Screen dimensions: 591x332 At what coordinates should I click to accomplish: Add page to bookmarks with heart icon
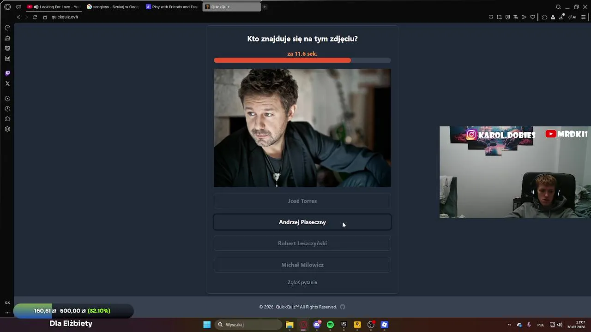pyautogui.click(x=532, y=17)
